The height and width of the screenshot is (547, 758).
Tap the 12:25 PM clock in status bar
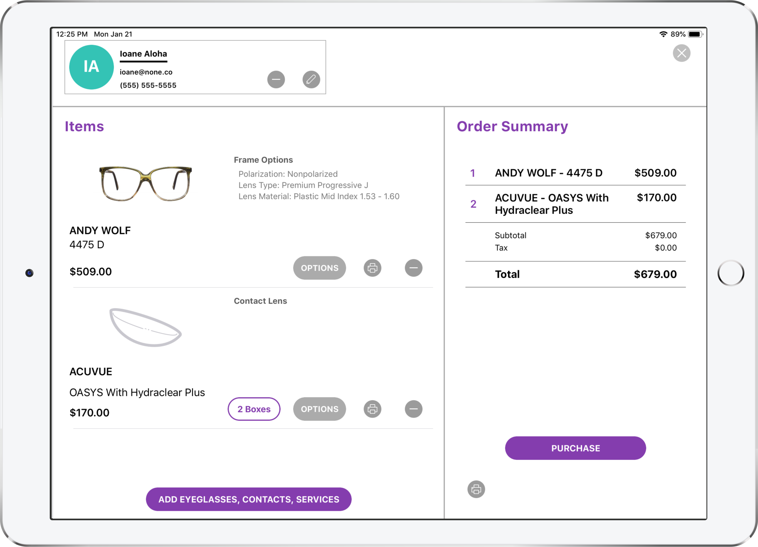72,34
